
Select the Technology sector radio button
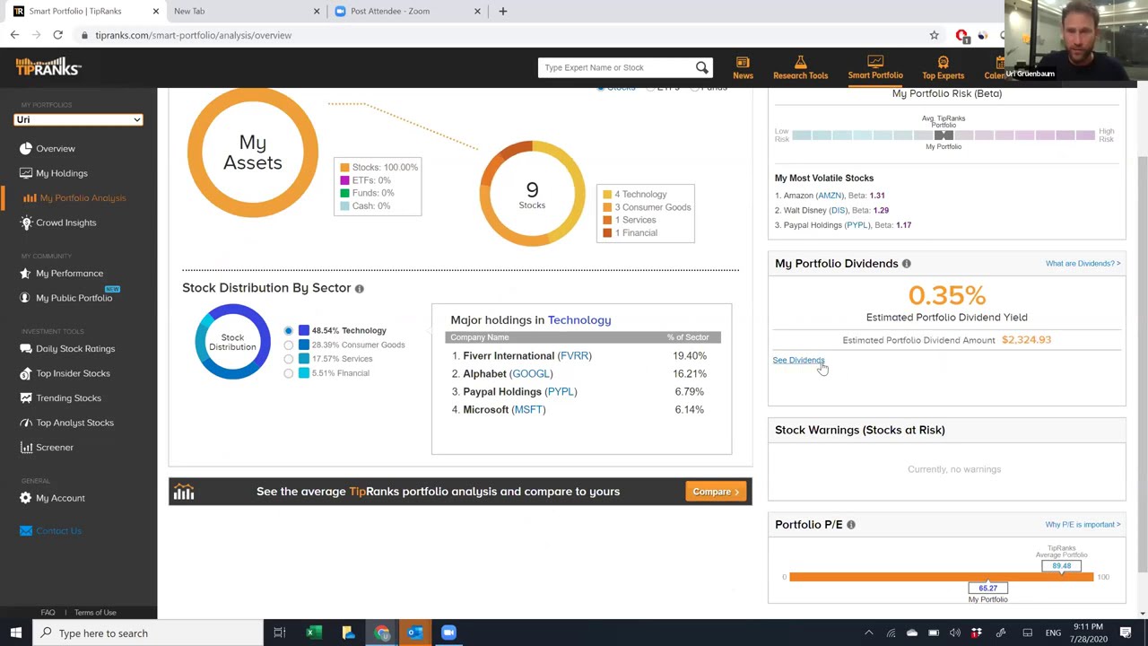click(x=288, y=331)
